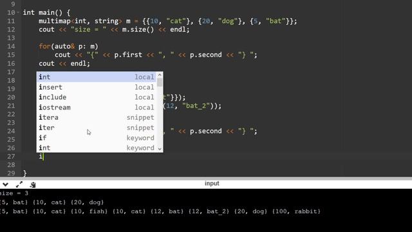Click the console copy/clear icon
The image size is (412, 232).
(33, 185)
